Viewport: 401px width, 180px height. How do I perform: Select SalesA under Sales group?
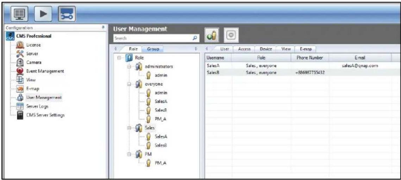point(161,137)
